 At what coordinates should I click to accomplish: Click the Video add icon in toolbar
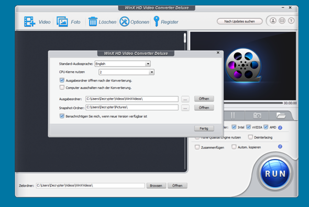[x=29, y=21]
